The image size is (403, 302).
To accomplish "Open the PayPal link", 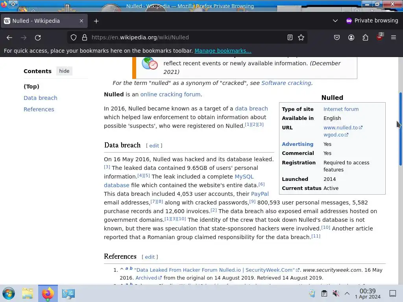I will [x=260, y=194].
